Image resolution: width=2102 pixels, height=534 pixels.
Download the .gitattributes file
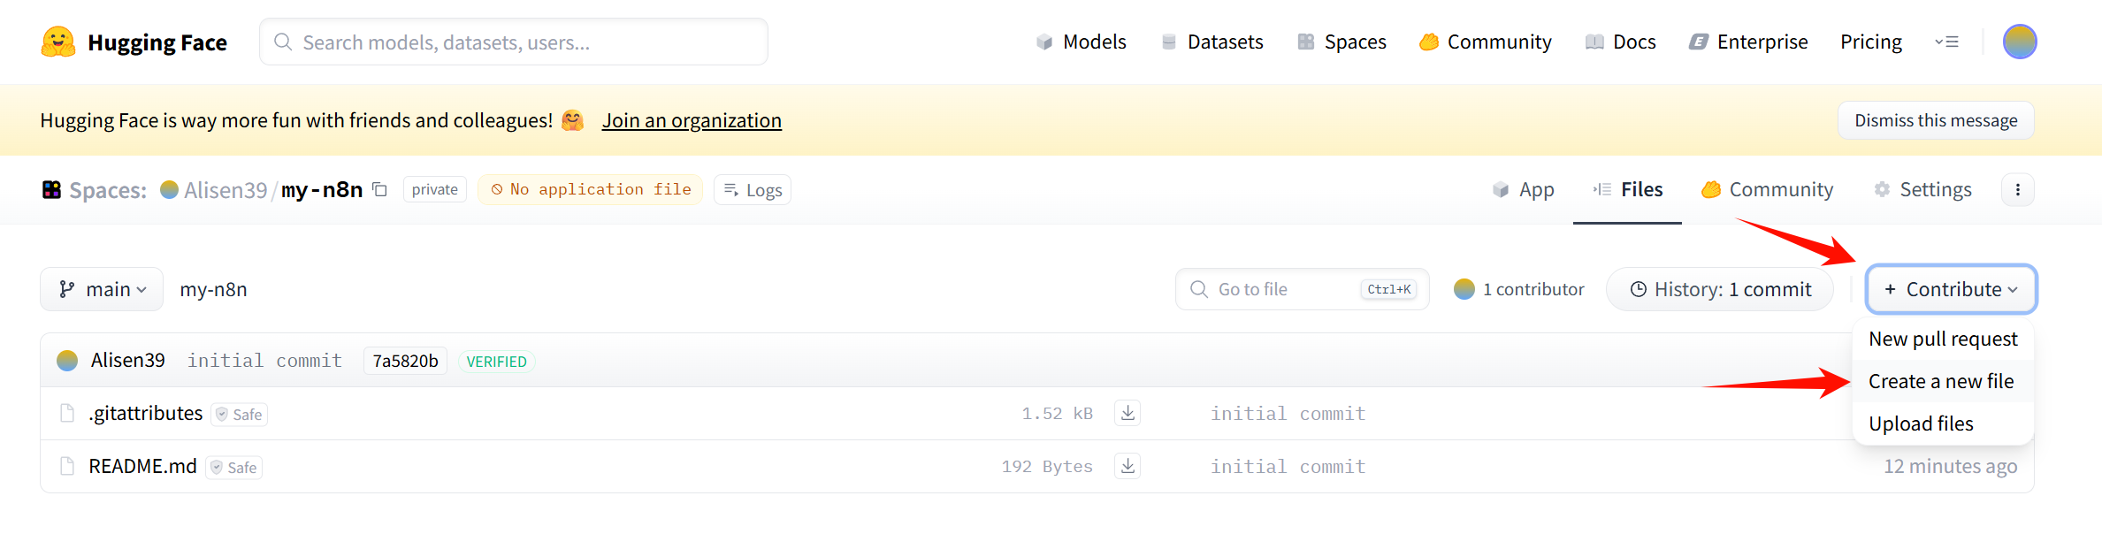pos(1127,413)
